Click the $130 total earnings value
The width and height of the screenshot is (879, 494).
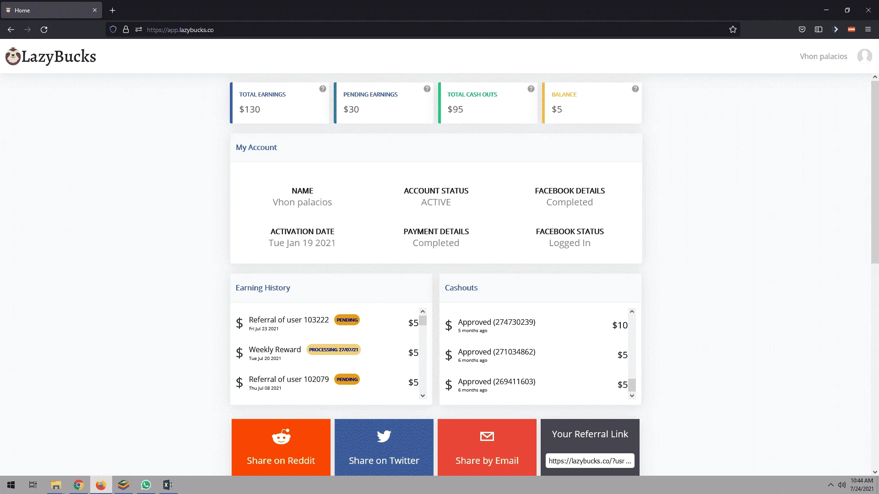(250, 109)
